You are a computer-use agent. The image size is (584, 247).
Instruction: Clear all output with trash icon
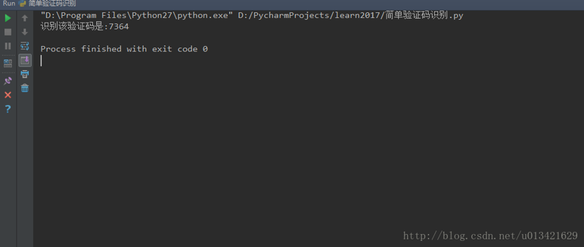[x=25, y=89]
